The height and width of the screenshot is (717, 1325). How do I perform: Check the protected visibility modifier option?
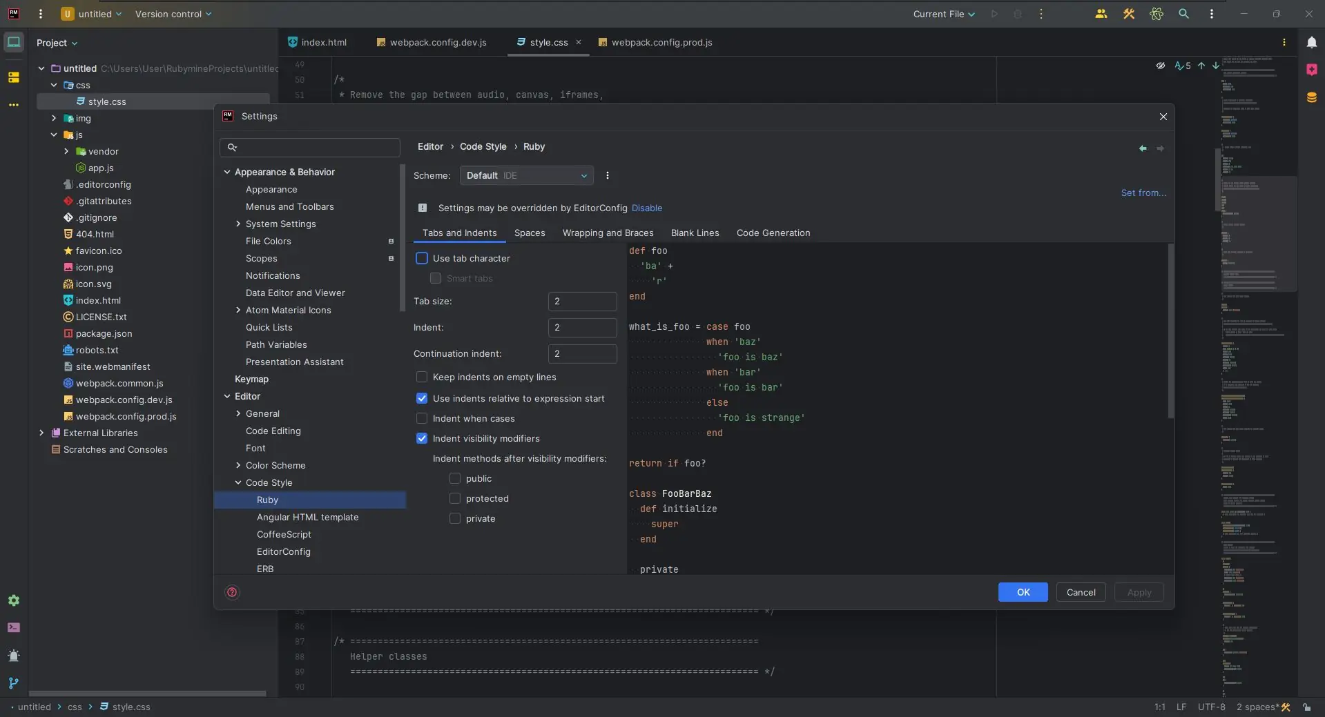[455, 498]
